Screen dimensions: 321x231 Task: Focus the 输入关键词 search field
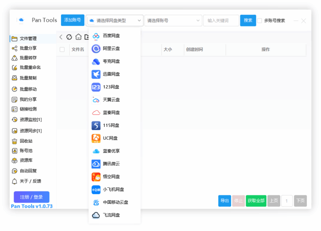(221, 20)
